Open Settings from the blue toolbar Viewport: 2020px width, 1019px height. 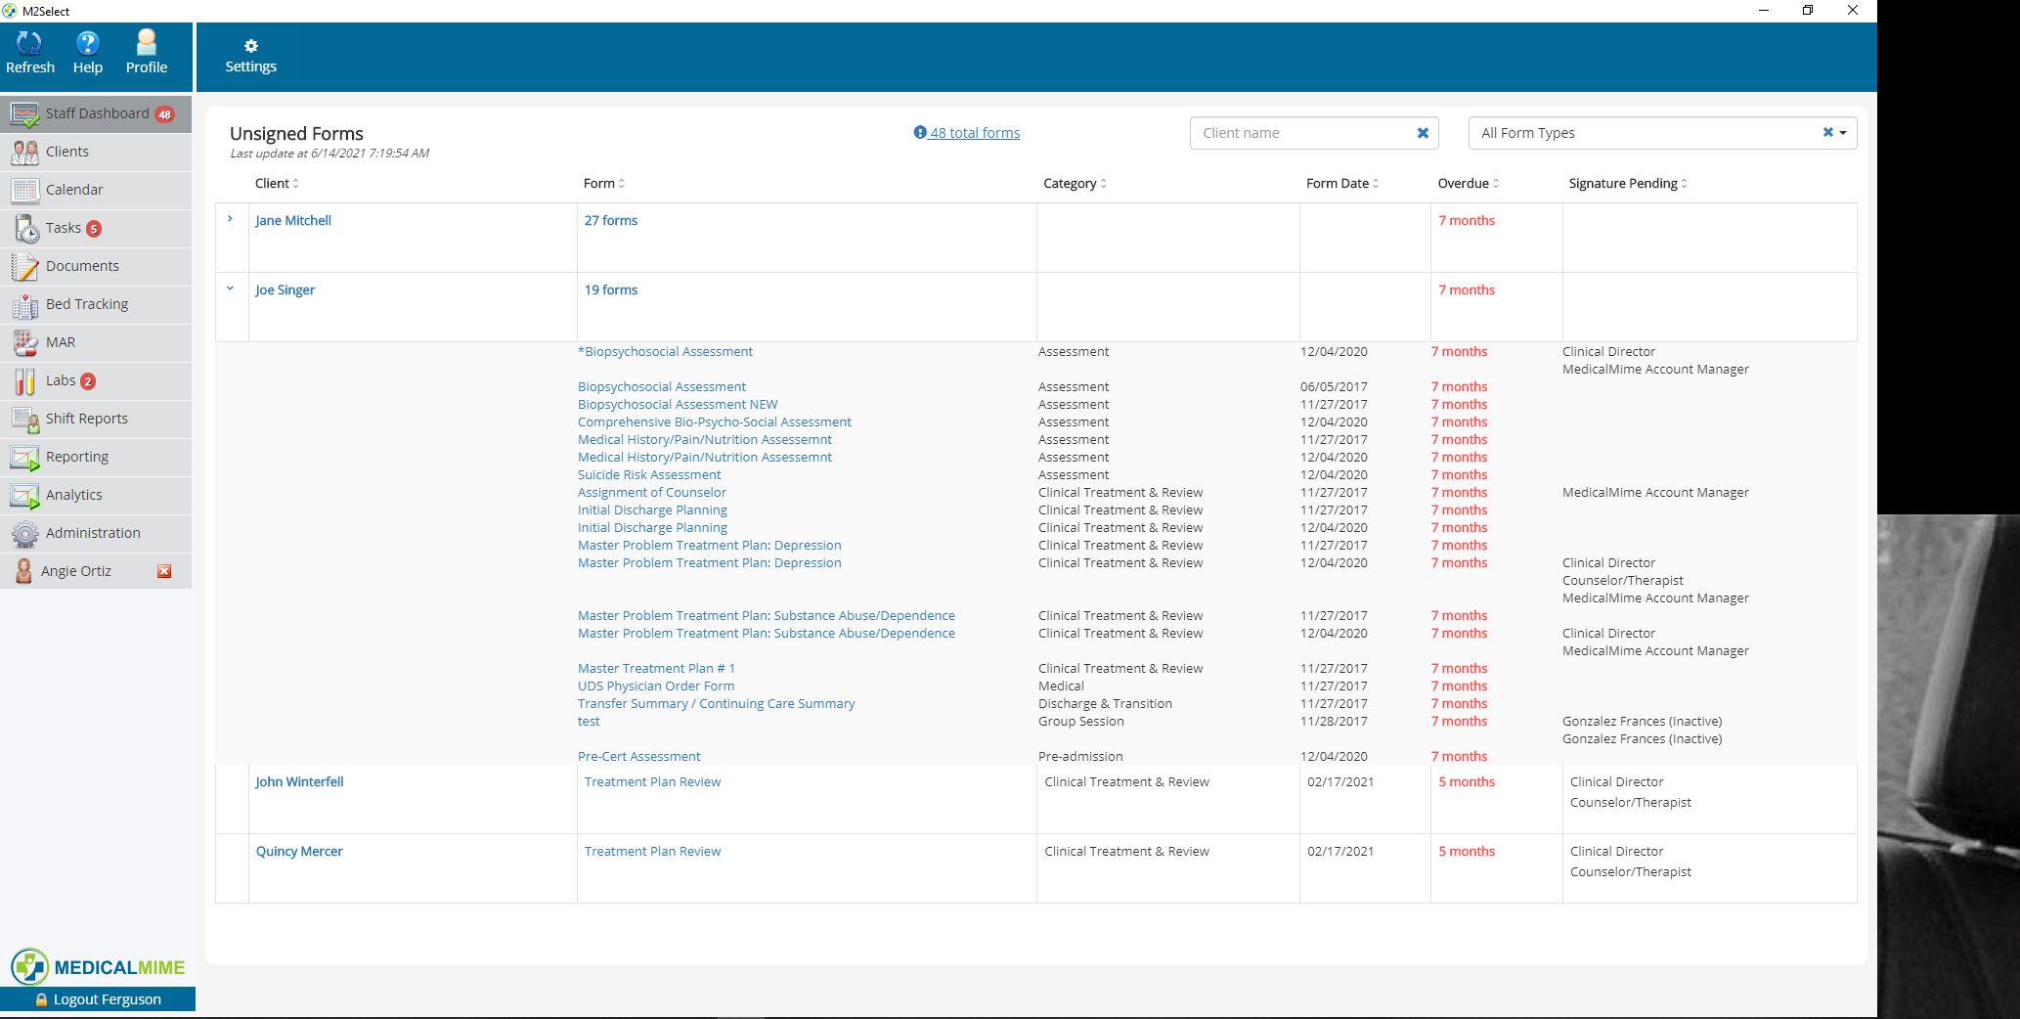point(250,54)
